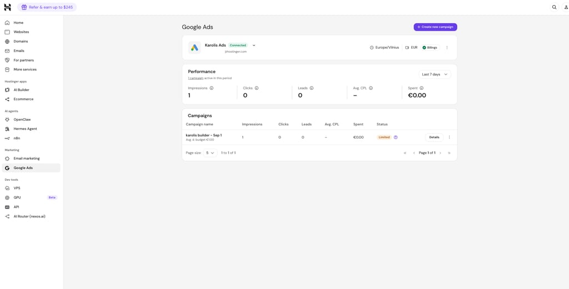Viewport: 569px width, 289px height.
Task: Click Refer & earn up to $245
Action: click(47, 7)
